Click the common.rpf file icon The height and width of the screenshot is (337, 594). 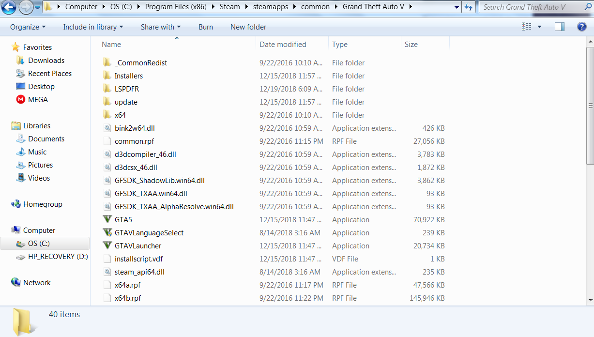click(107, 141)
